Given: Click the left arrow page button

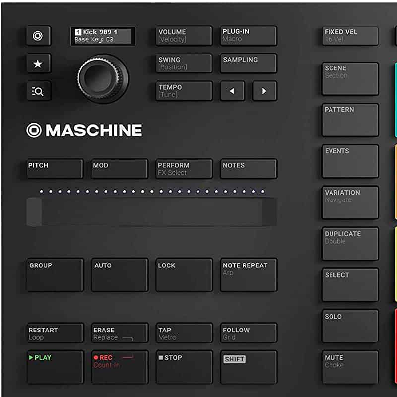Looking at the screenshot, I should point(232,91).
